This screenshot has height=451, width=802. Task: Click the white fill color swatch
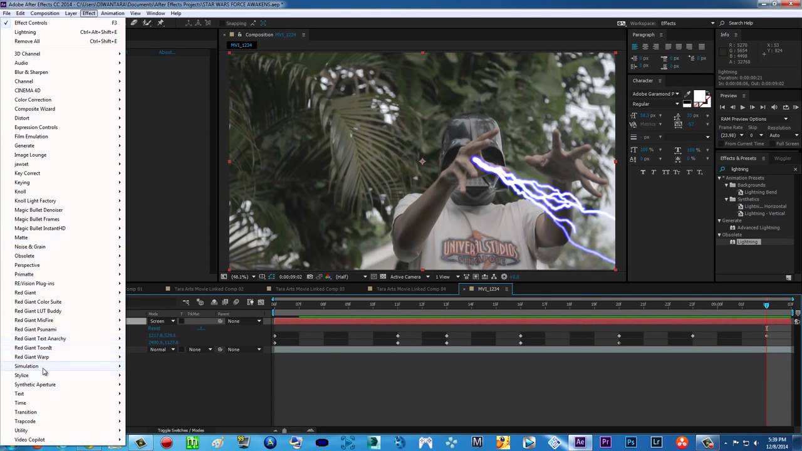coord(699,96)
